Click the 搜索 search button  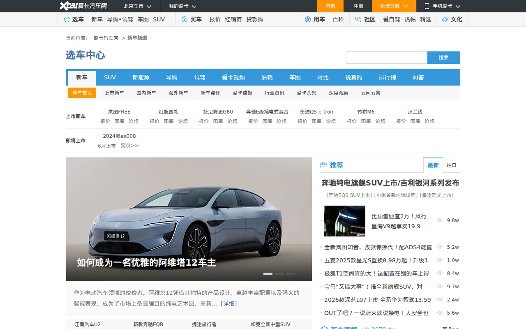(x=444, y=58)
